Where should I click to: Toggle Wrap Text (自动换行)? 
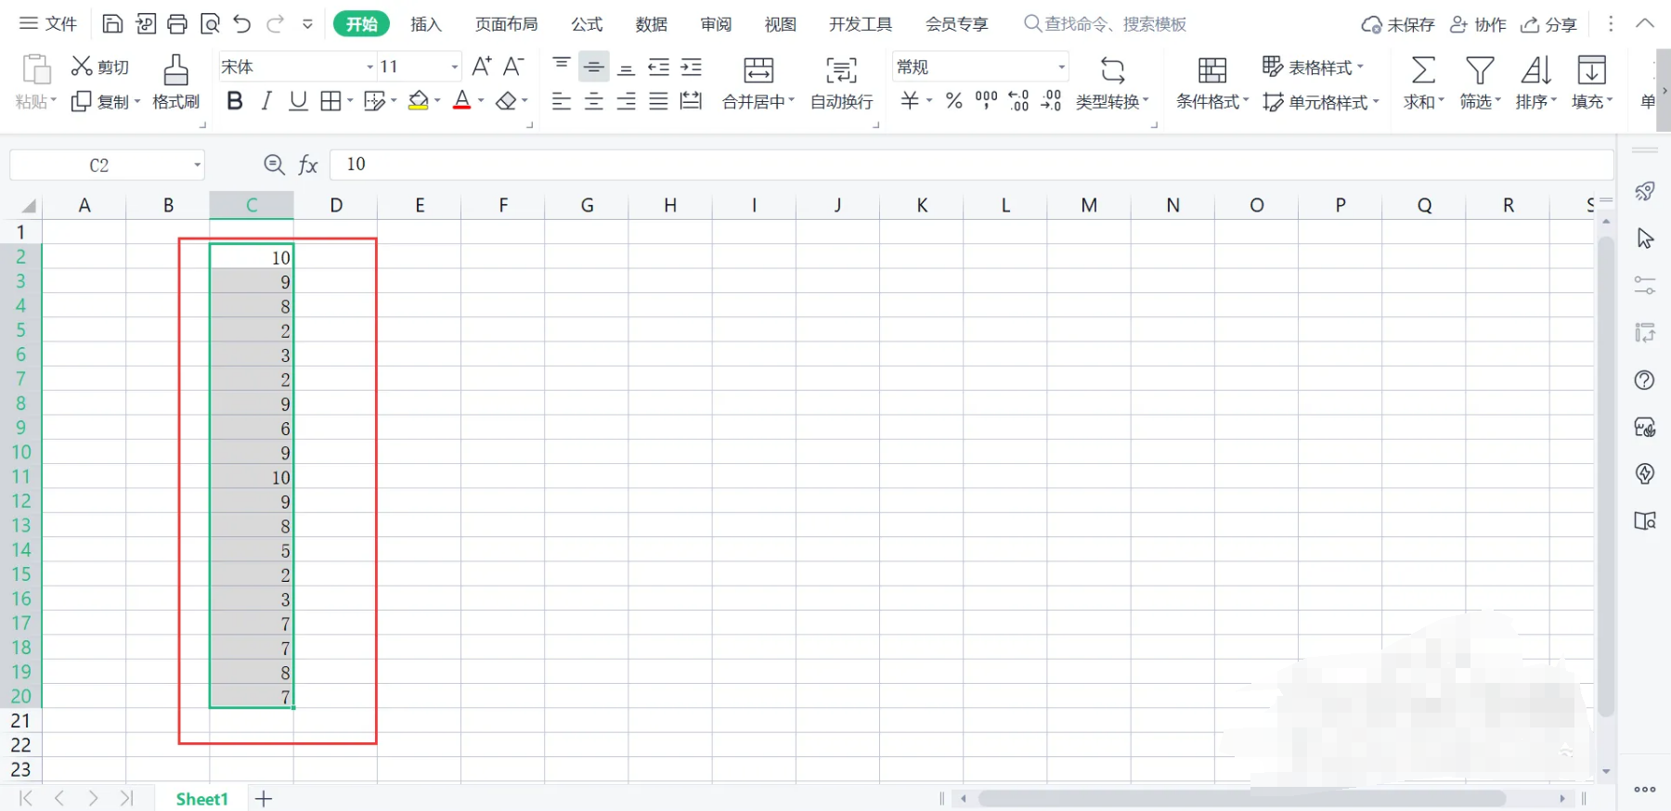point(841,71)
